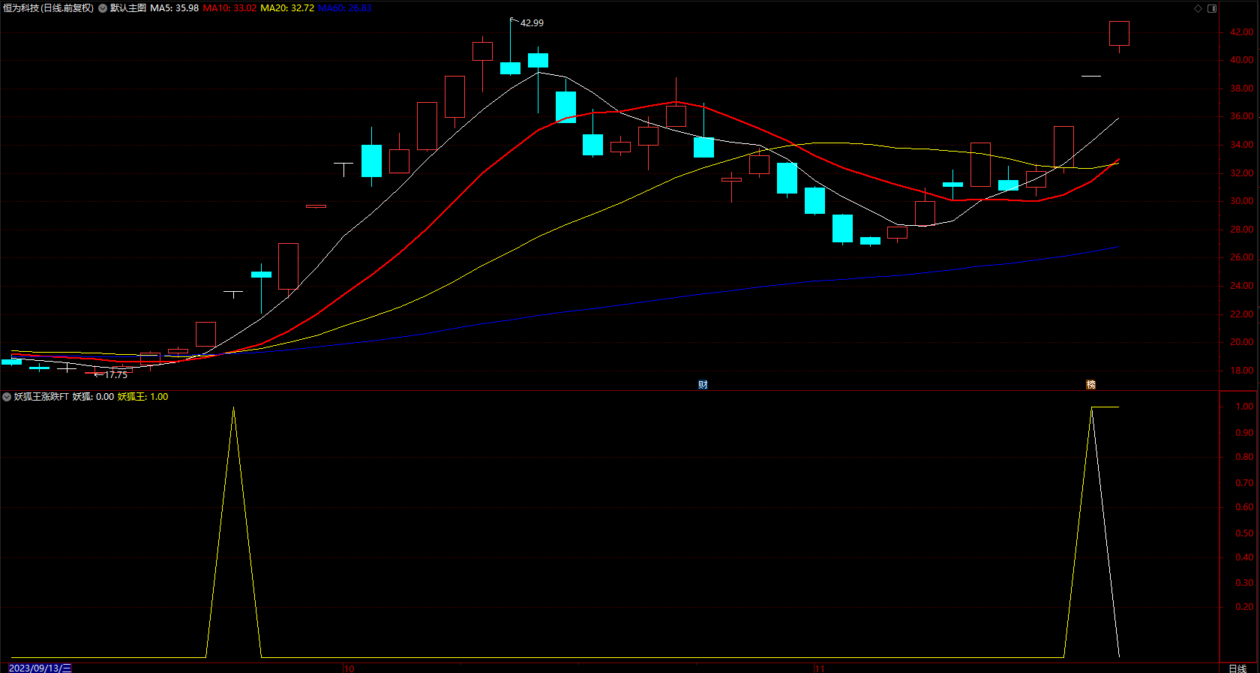Image resolution: width=1260 pixels, height=673 pixels.
Task: Click the 2023/09/13/三 date label
Action: tap(40, 668)
